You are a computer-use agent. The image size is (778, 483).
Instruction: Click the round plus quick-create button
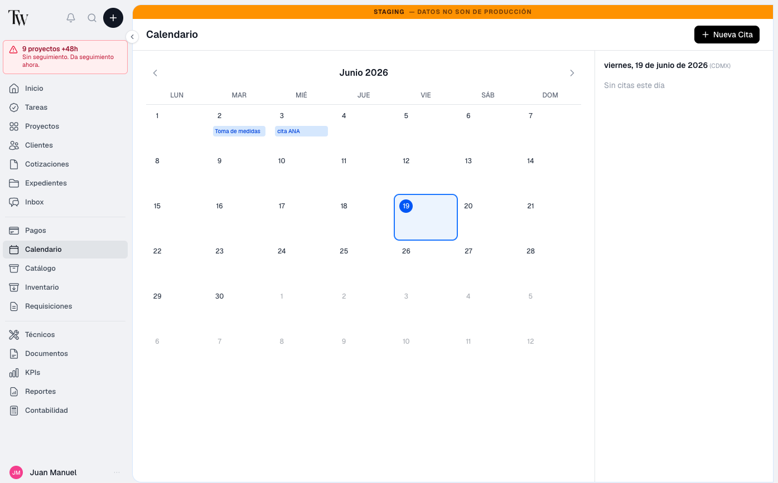[113, 18]
